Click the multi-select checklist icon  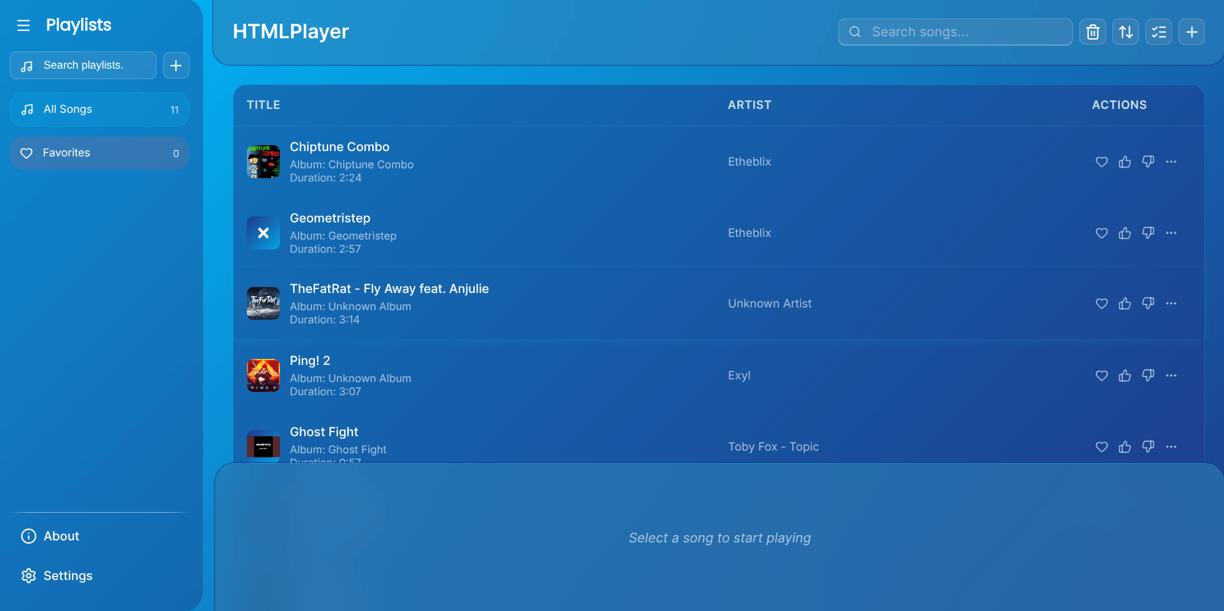[x=1159, y=32]
